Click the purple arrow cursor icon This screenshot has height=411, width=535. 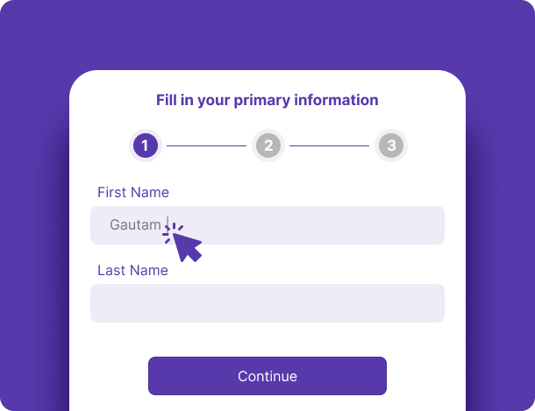(188, 247)
